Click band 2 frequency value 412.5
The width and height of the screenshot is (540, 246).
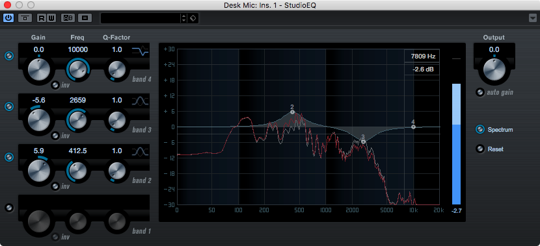pos(77,151)
